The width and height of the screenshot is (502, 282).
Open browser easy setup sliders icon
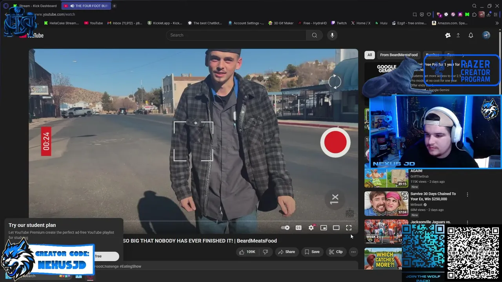coord(497,14)
